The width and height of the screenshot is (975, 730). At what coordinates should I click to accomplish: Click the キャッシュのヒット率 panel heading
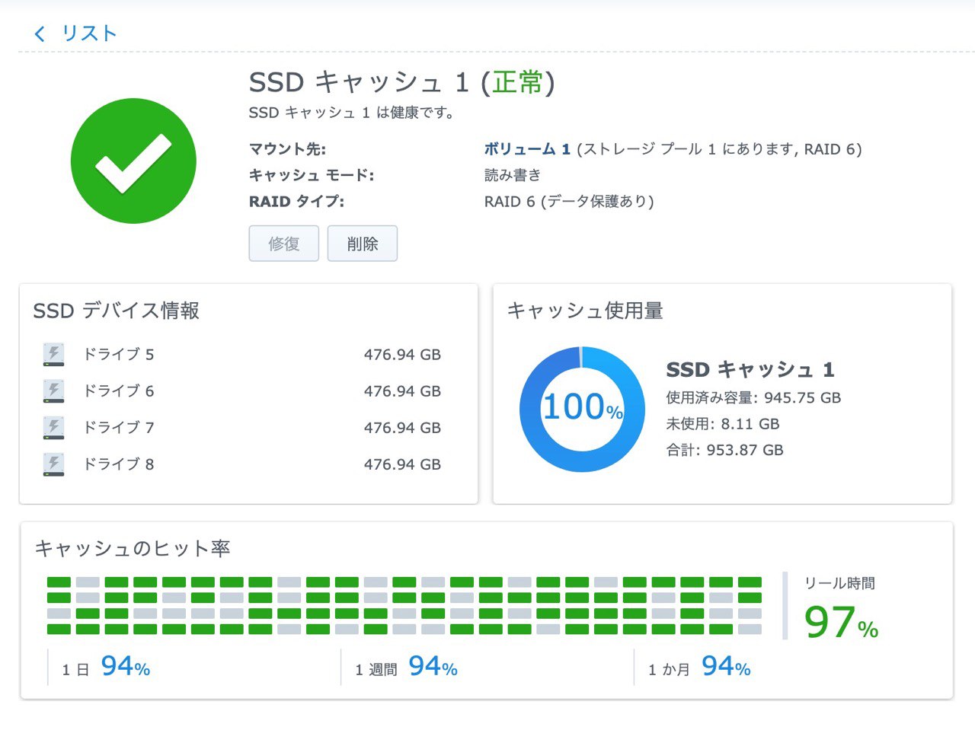(133, 548)
